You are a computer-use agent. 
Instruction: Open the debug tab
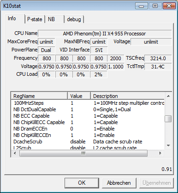74,19
